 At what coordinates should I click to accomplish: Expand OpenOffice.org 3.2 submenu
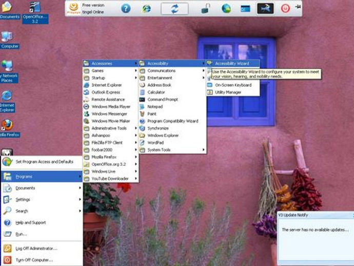[x=110, y=164]
